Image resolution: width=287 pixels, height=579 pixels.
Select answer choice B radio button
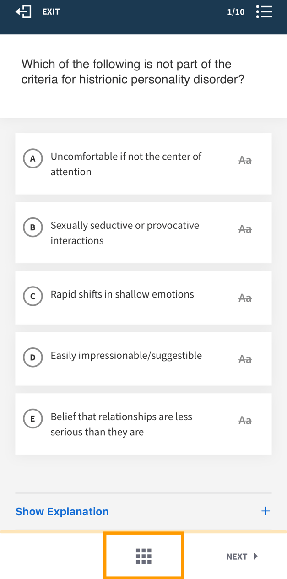pyautogui.click(x=33, y=227)
